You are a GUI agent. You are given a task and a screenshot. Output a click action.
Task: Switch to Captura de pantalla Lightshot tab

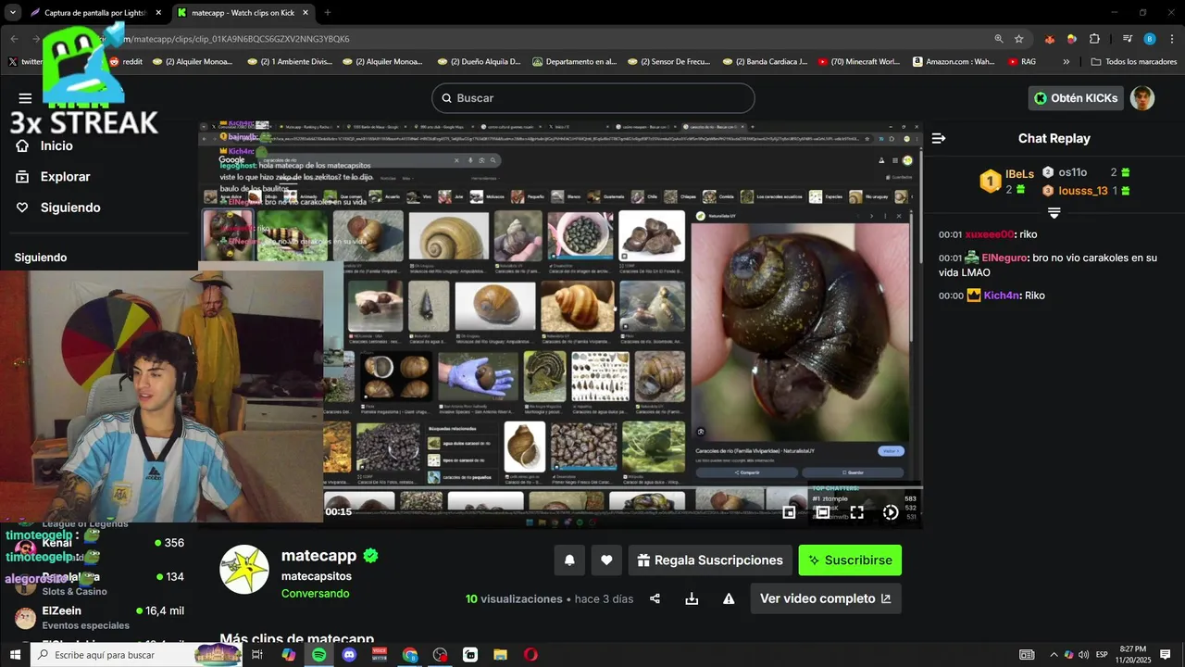click(x=95, y=13)
